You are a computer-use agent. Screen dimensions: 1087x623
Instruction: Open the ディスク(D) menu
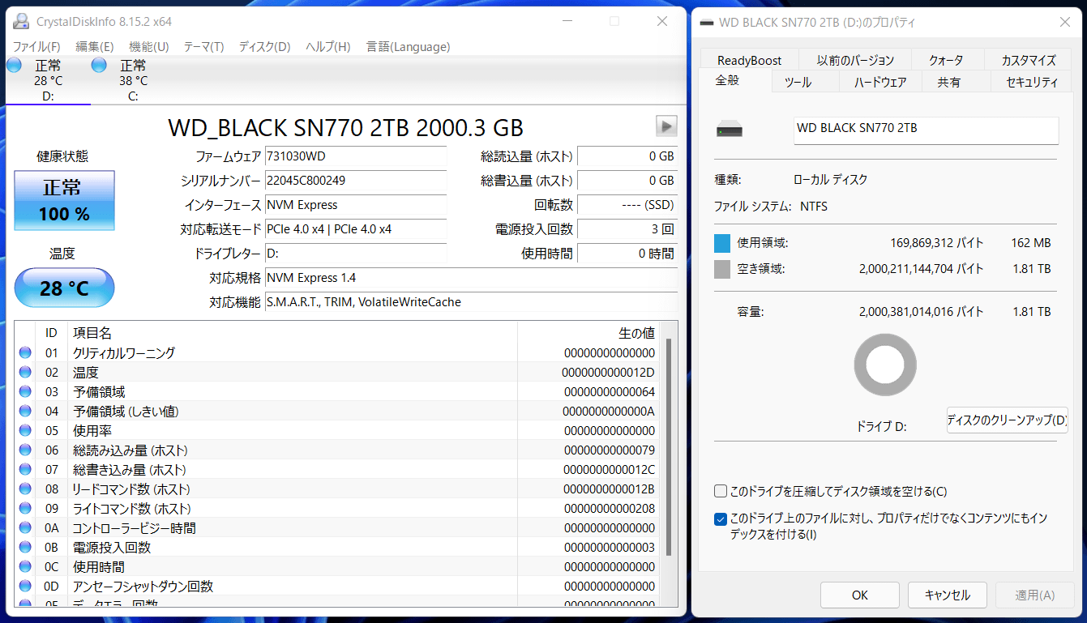point(264,46)
